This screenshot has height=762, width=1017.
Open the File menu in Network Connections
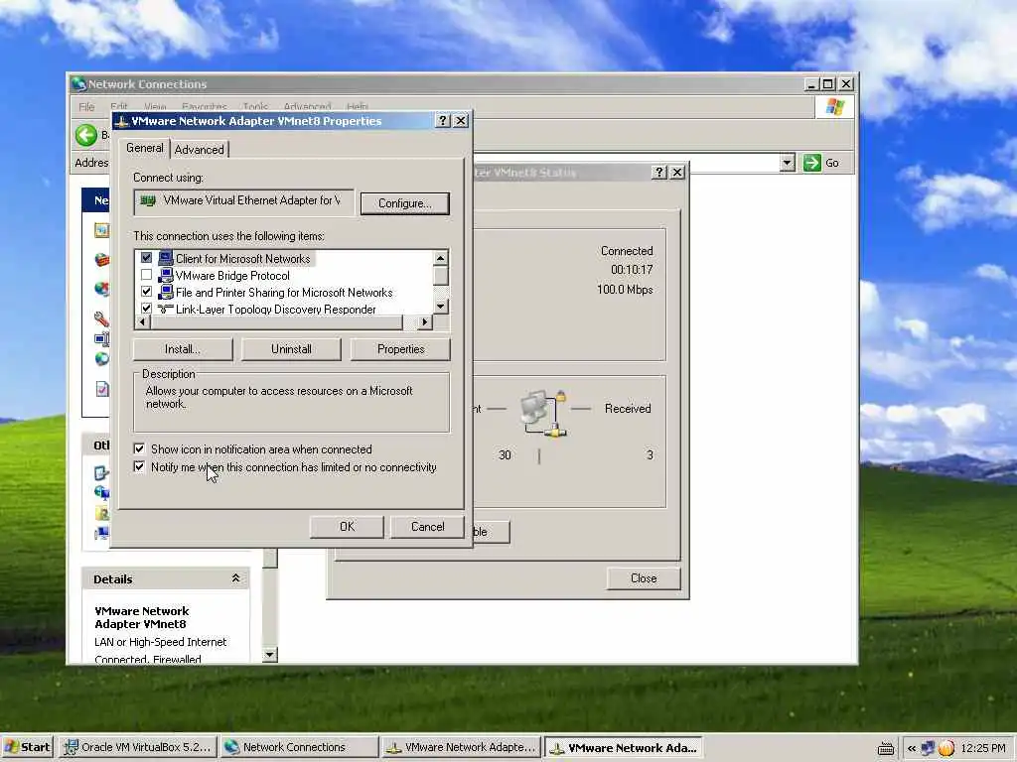tap(86, 106)
